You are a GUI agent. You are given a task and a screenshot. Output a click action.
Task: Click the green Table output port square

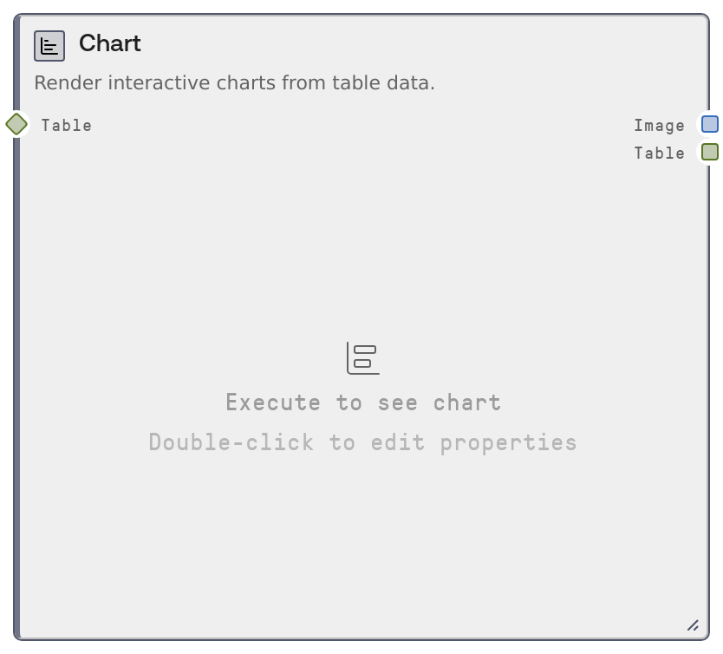pos(710,152)
